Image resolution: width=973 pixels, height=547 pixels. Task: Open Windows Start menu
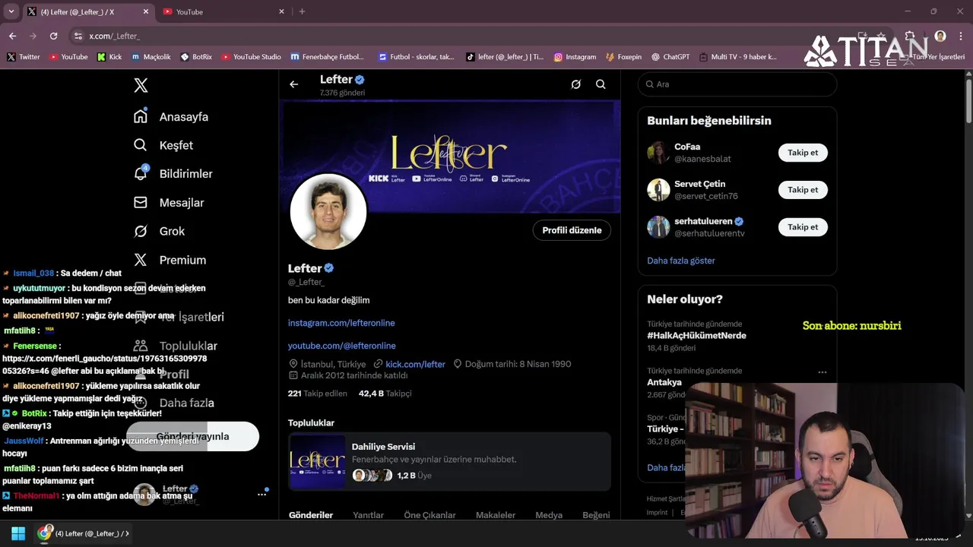tap(18, 533)
